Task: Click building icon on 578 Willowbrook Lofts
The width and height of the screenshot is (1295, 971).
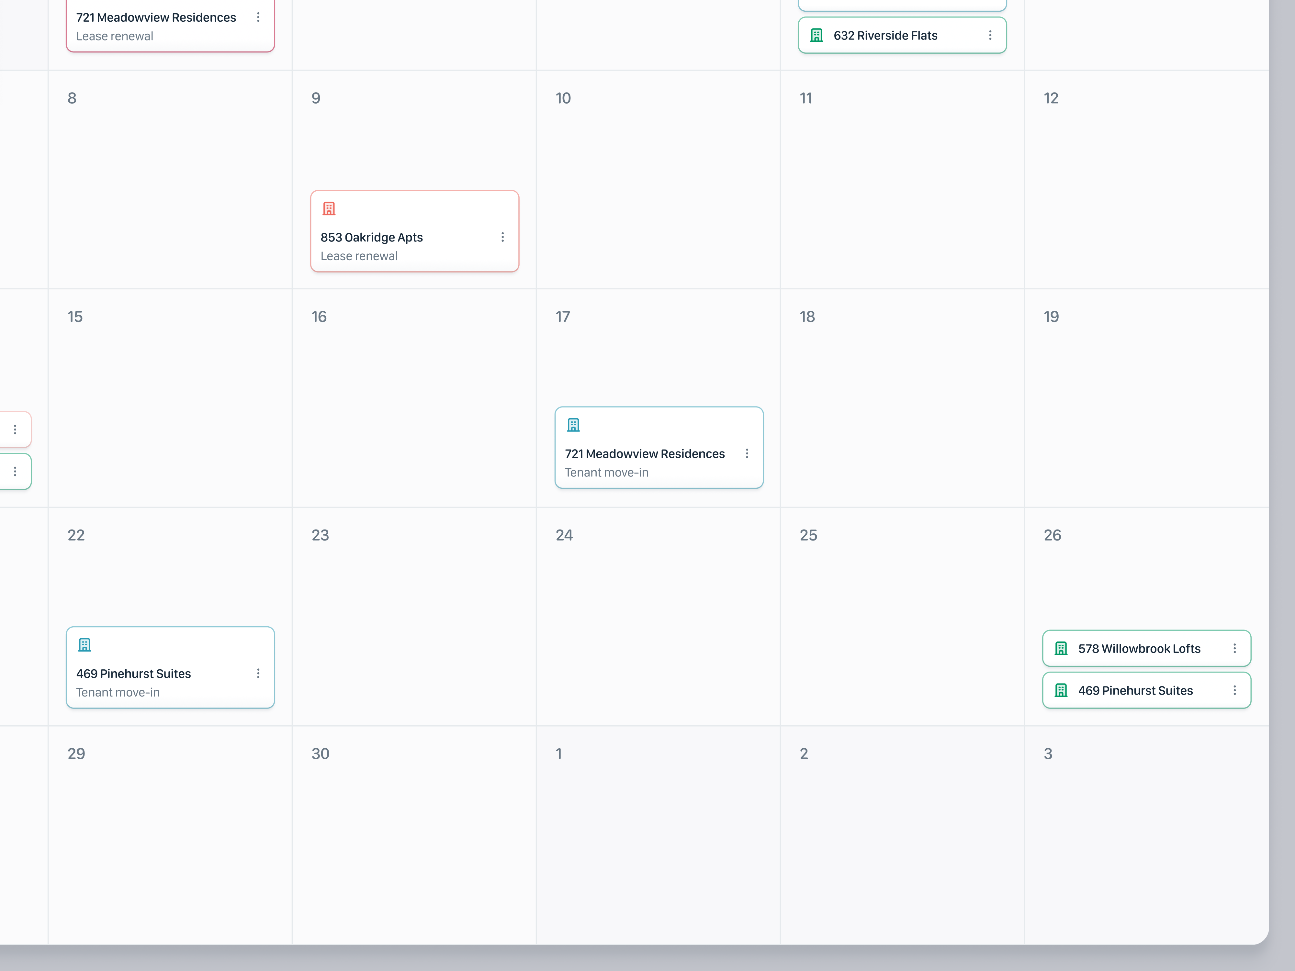Action: click(x=1061, y=649)
